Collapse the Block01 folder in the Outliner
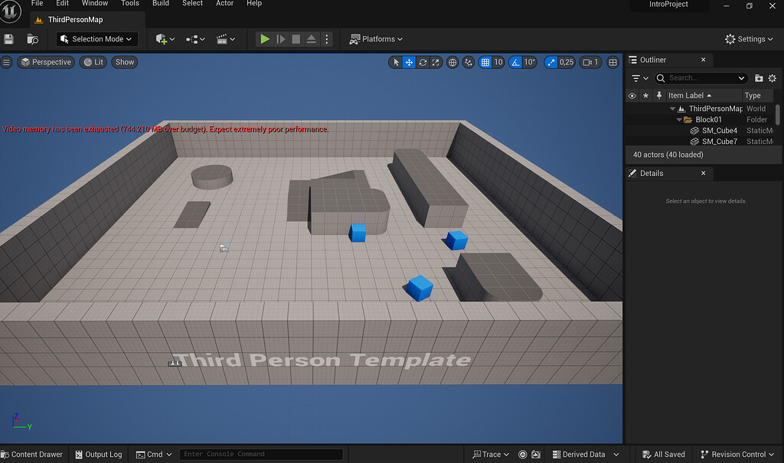The width and height of the screenshot is (784, 463). pyautogui.click(x=677, y=119)
